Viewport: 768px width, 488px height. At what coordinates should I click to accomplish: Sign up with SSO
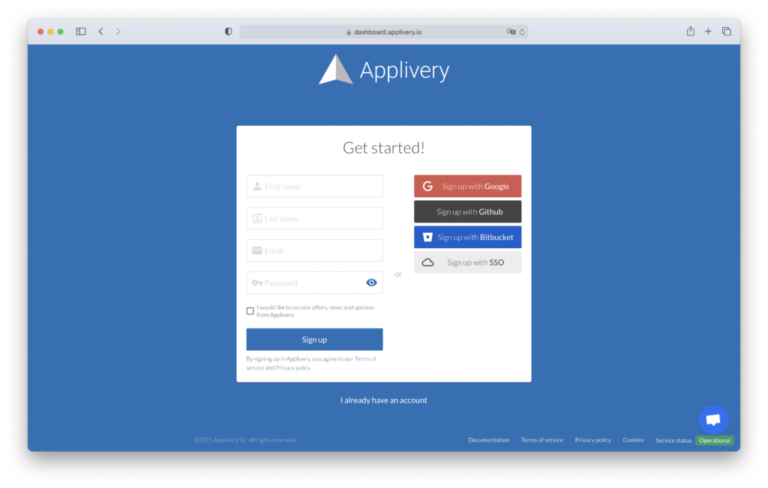click(x=468, y=262)
